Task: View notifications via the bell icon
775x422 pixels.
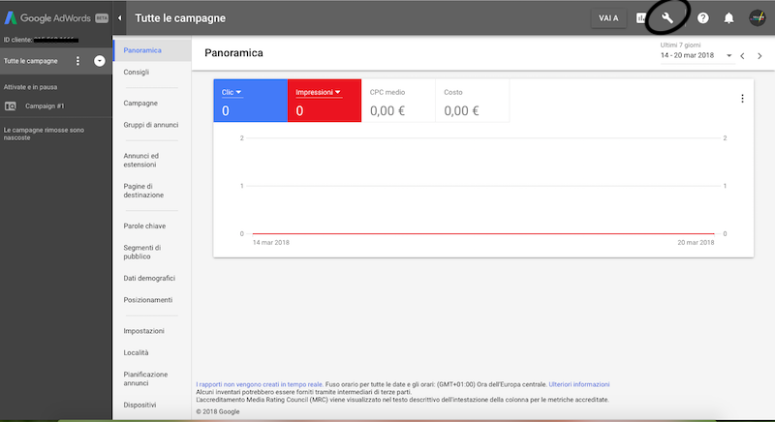Action: (728, 17)
